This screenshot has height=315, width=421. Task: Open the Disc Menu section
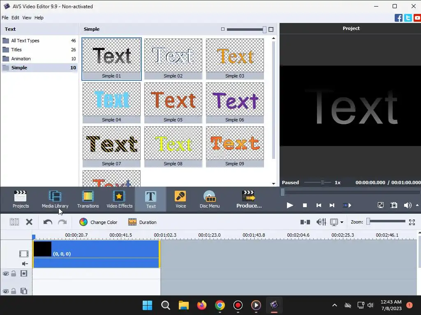[x=210, y=199]
